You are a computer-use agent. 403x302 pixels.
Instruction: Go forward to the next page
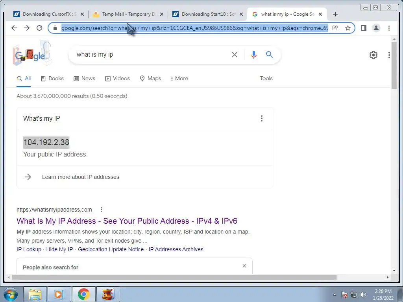tap(27, 28)
